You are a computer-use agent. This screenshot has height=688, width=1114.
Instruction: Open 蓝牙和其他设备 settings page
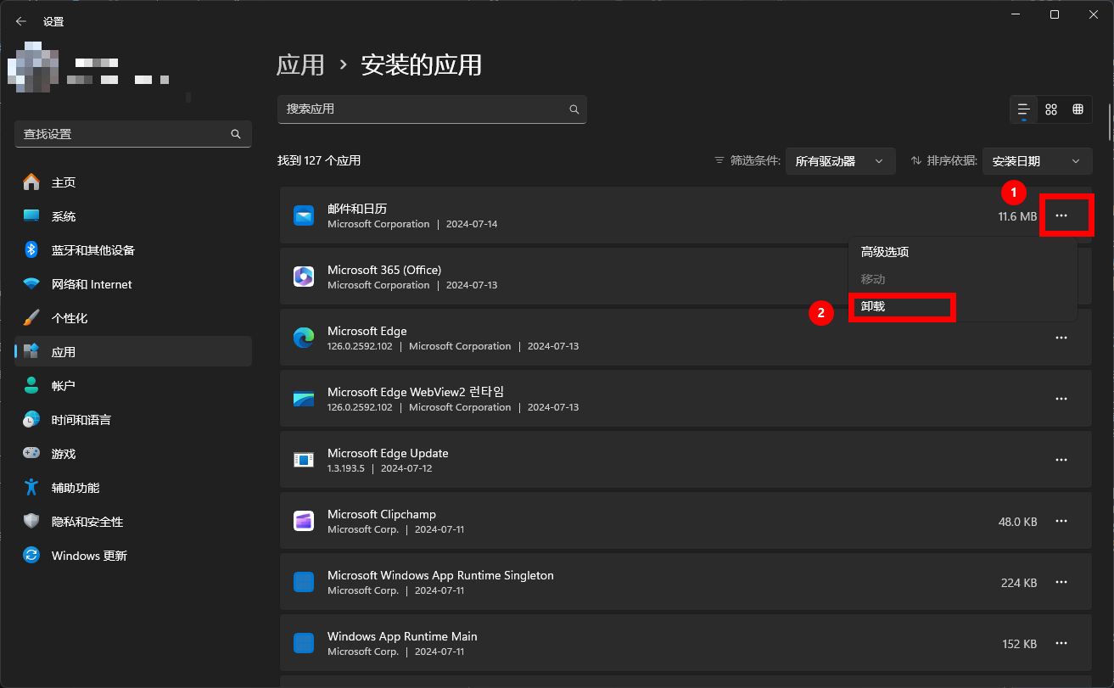93,250
